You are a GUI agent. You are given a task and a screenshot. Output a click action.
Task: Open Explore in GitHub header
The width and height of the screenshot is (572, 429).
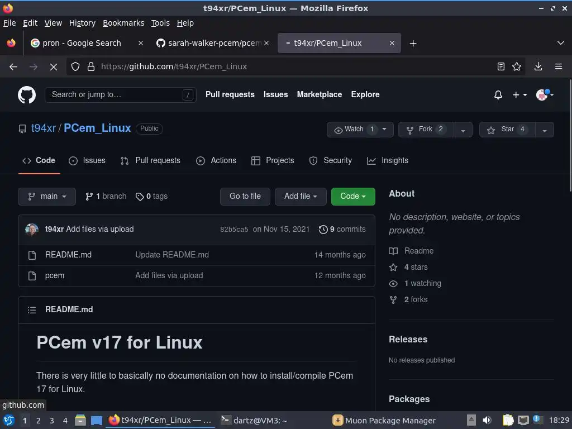click(x=365, y=94)
